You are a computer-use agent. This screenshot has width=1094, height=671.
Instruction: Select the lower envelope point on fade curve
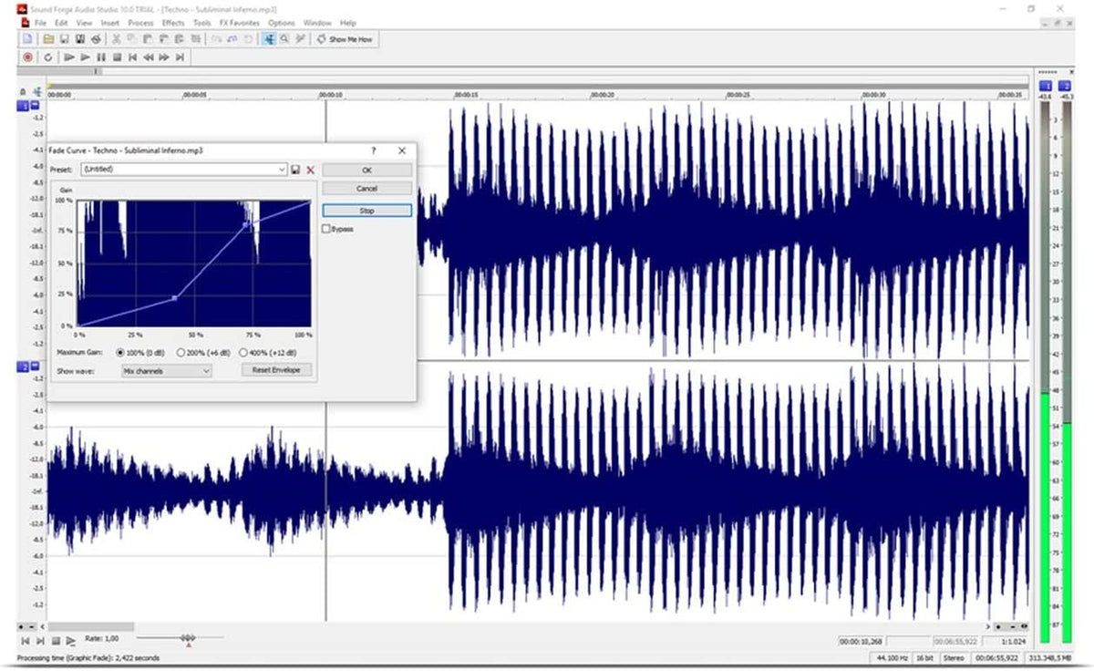[x=175, y=298]
